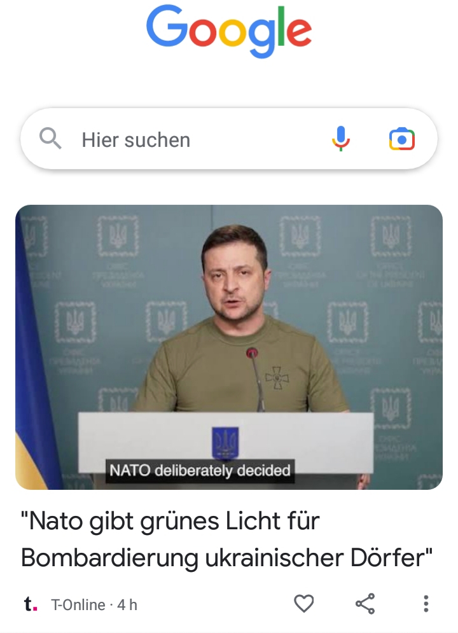Tap the magnifying glass search icon

(50, 139)
